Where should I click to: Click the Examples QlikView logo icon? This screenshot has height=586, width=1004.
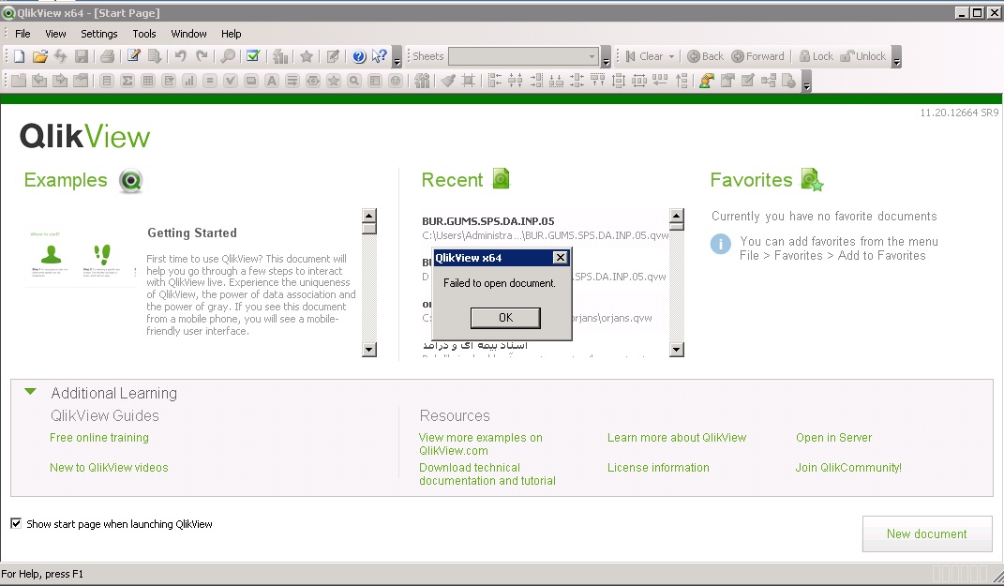point(130,181)
